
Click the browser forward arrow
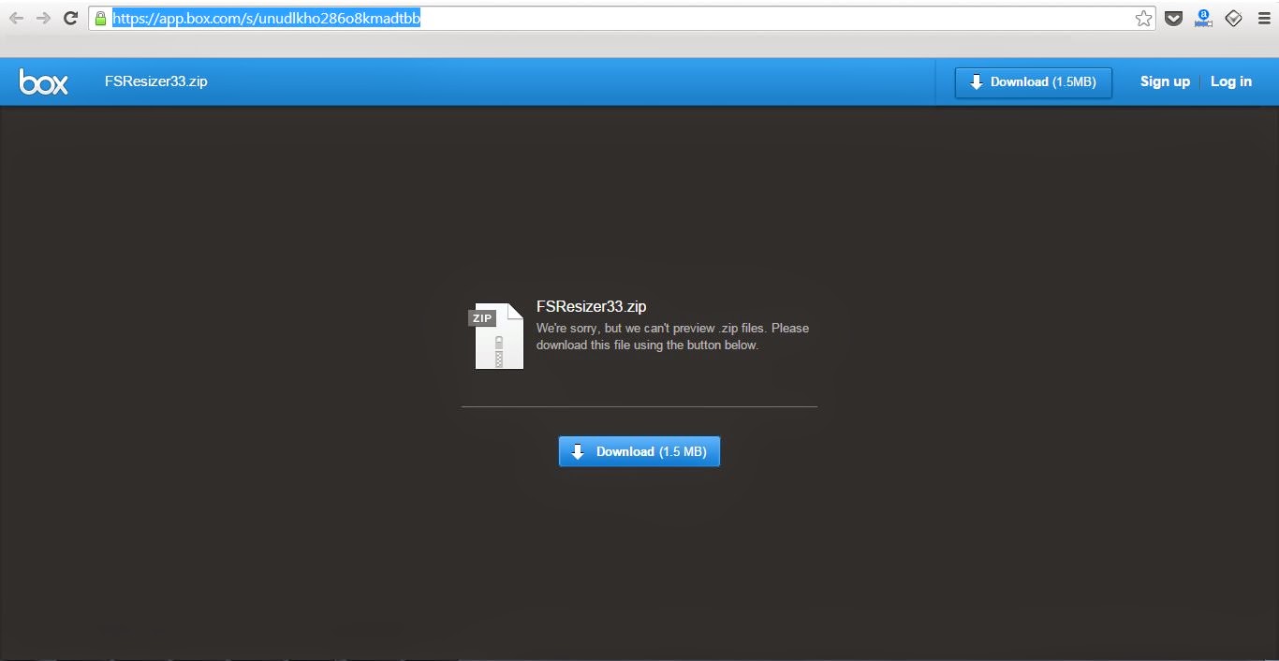tap(43, 18)
